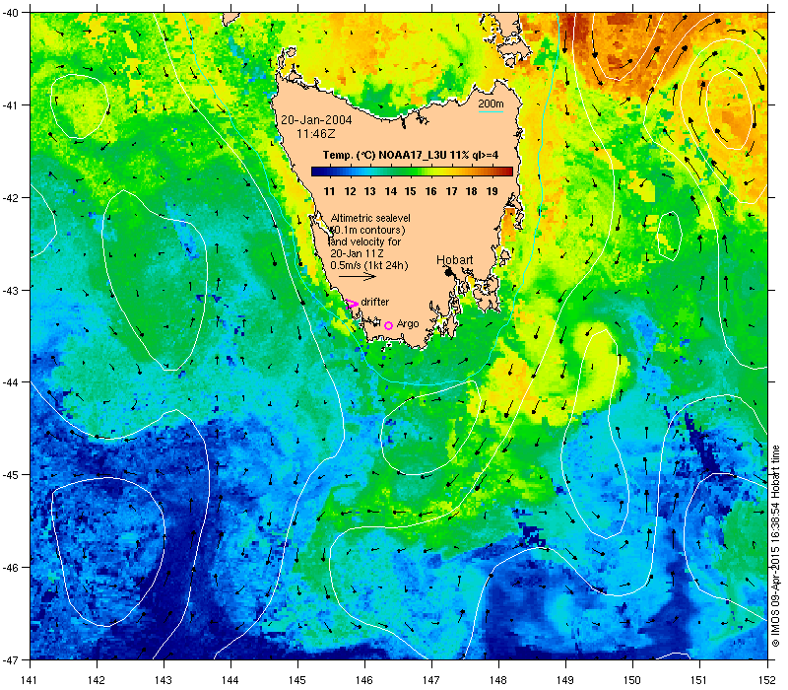Click longitude axis label '149'
This screenshot has width=788, height=690.
pyautogui.click(x=565, y=680)
